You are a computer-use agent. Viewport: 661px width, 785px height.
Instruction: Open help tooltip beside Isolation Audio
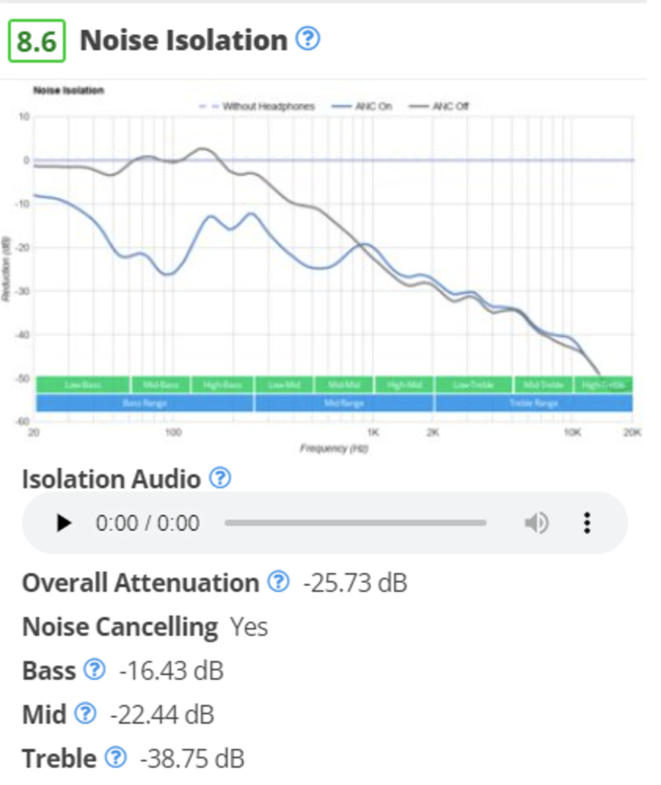[x=219, y=478]
